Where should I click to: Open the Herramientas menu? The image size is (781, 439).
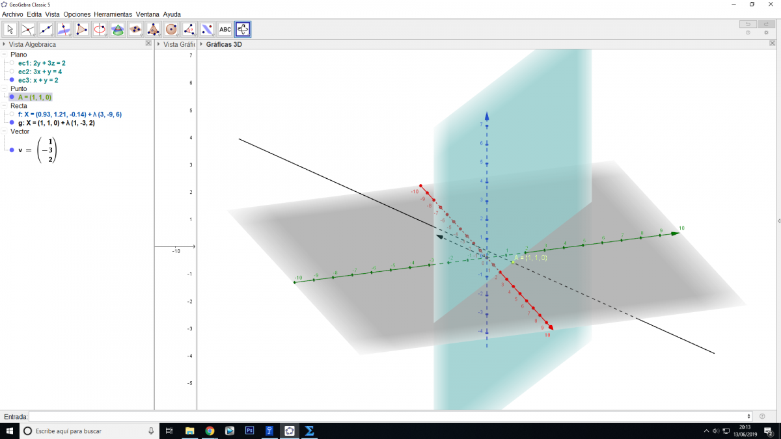(x=113, y=14)
